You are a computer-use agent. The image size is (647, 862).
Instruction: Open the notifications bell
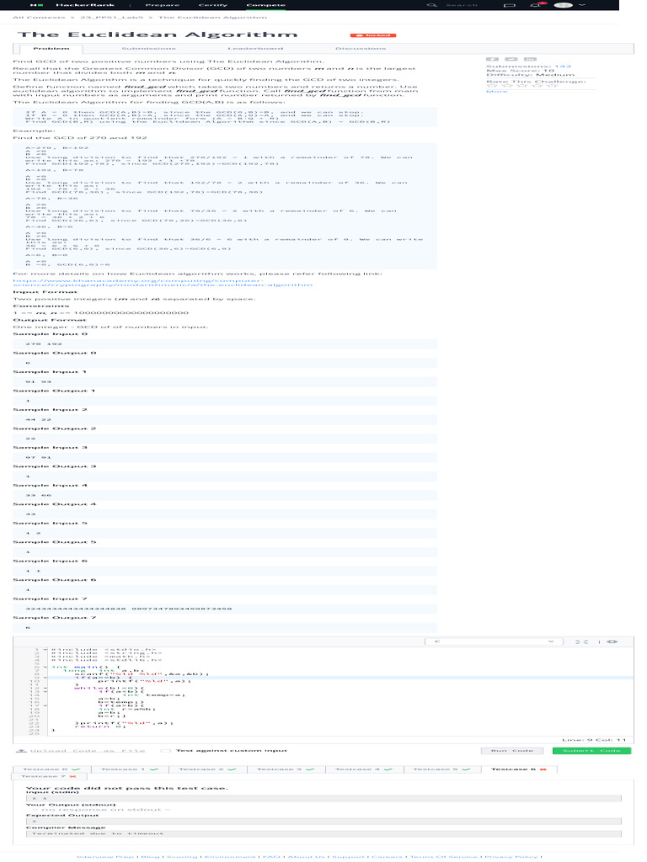535,5
